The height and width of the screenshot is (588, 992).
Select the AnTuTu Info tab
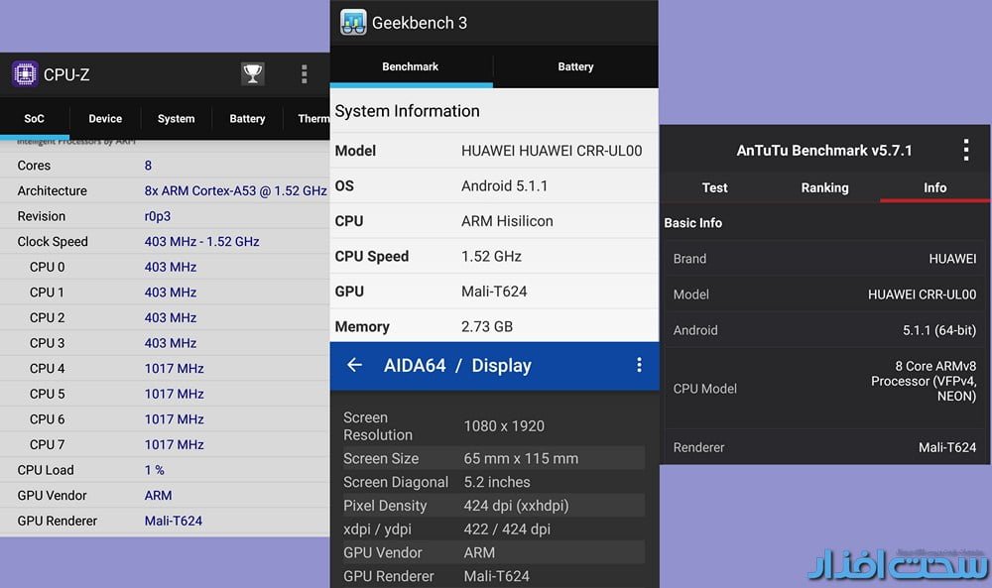point(934,187)
